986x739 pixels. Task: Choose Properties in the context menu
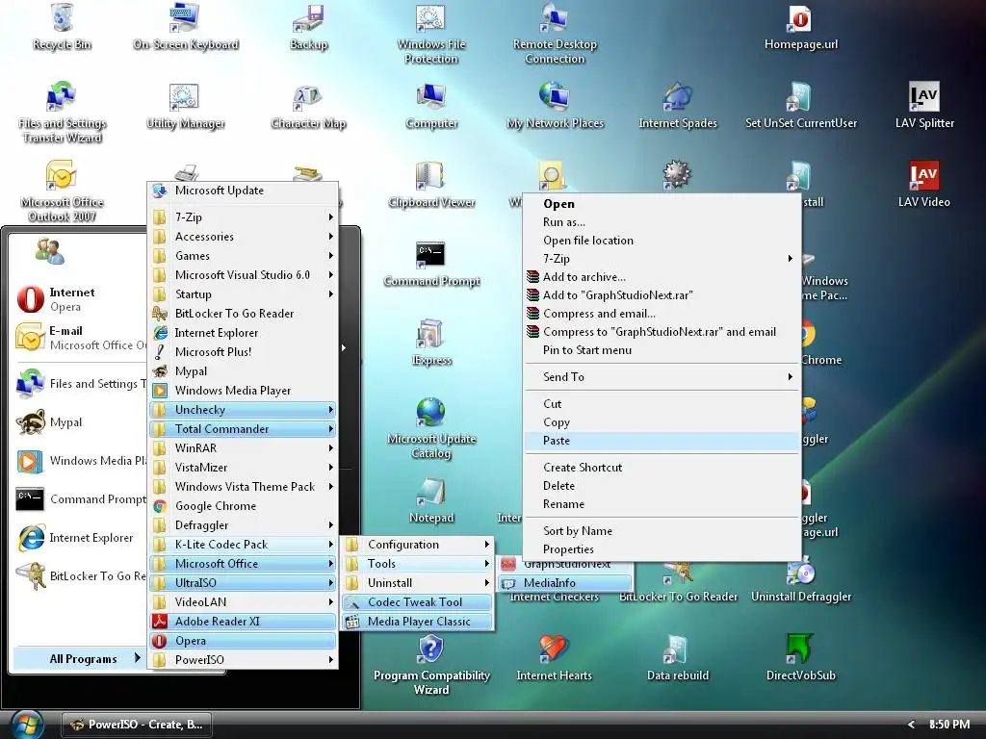tap(662, 549)
